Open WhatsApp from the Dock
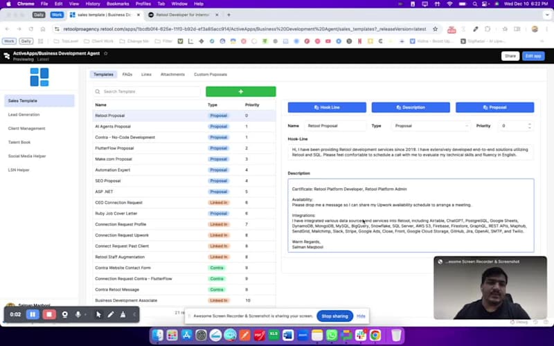 (x=332, y=335)
